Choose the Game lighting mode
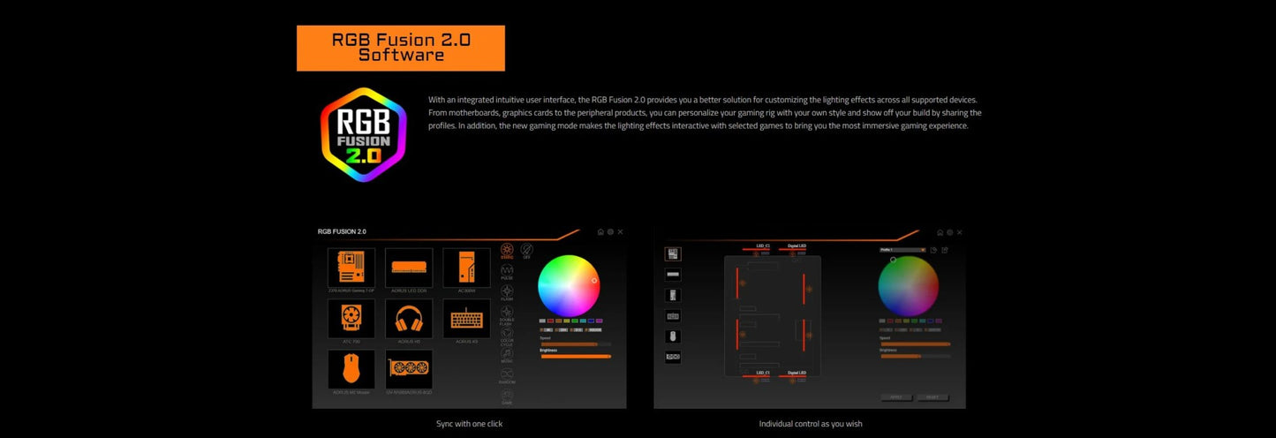 click(507, 397)
